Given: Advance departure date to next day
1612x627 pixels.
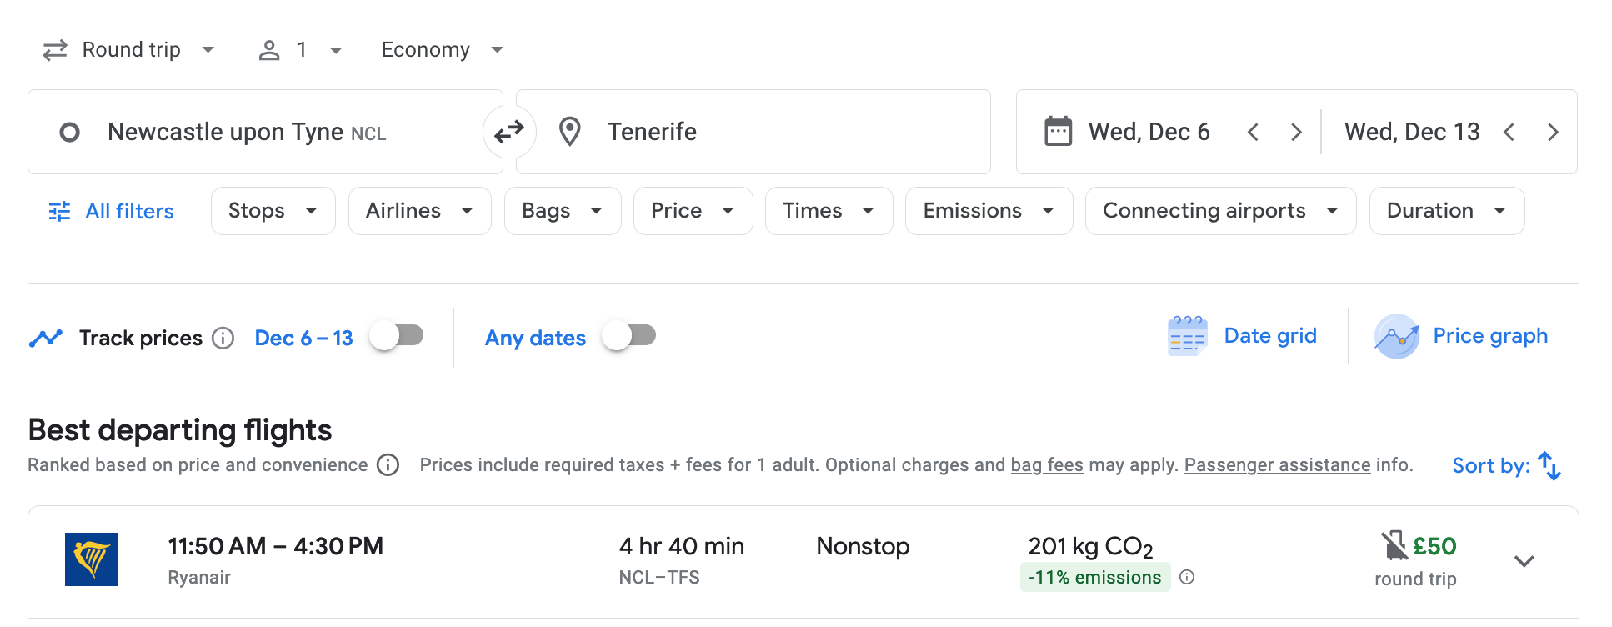Looking at the screenshot, I should [x=1295, y=132].
